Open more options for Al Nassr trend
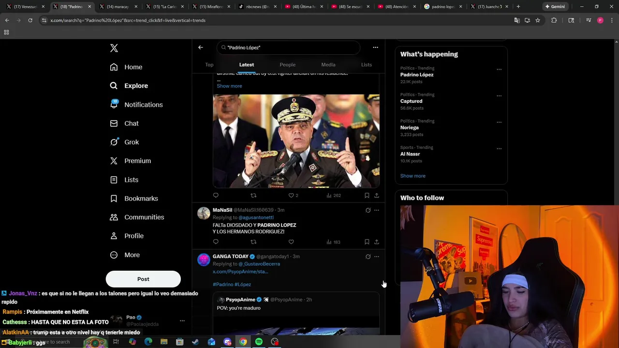The height and width of the screenshot is (348, 619). pyautogui.click(x=499, y=148)
